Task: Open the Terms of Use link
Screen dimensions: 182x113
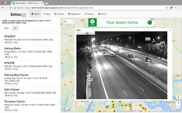Action: pyautogui.click(x=163, y=111)
